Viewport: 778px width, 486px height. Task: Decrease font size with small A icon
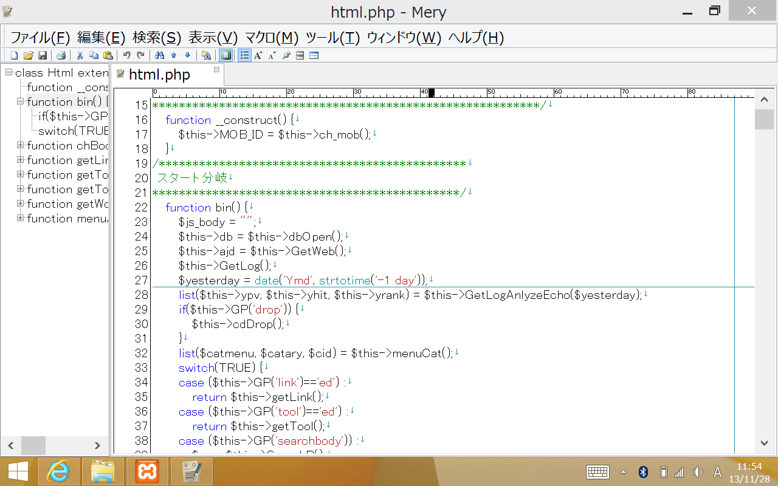coord(272,55)
